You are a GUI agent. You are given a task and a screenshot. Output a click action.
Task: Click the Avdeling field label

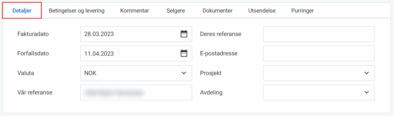211,92
